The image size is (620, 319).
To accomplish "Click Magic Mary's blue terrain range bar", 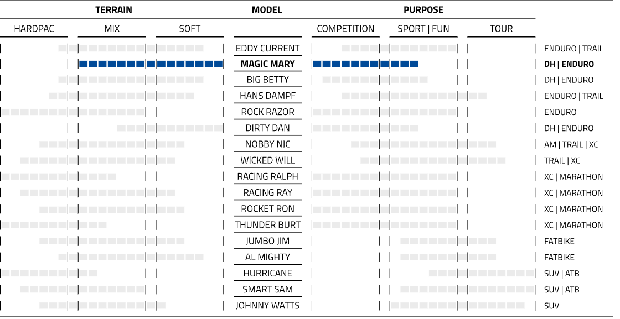I will [x=151, y=64].
